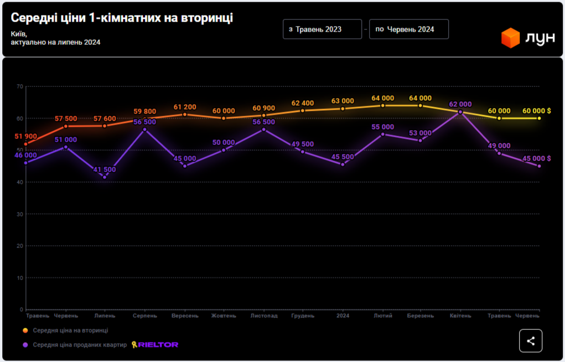Click the 'Середня ціна на вторинці' legend label
Viewport: 565px width, 362px height.
(x=70, y=330)
